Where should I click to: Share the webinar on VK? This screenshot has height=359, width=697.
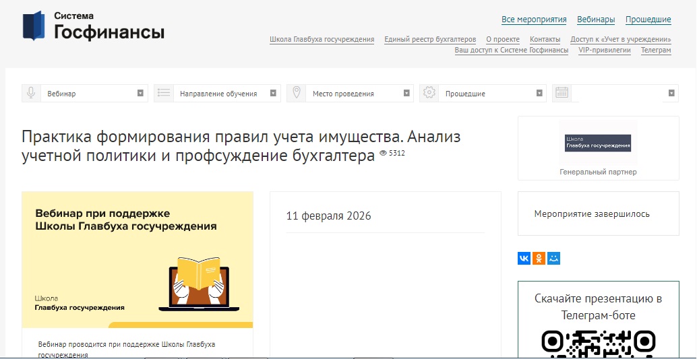point(524,258)
